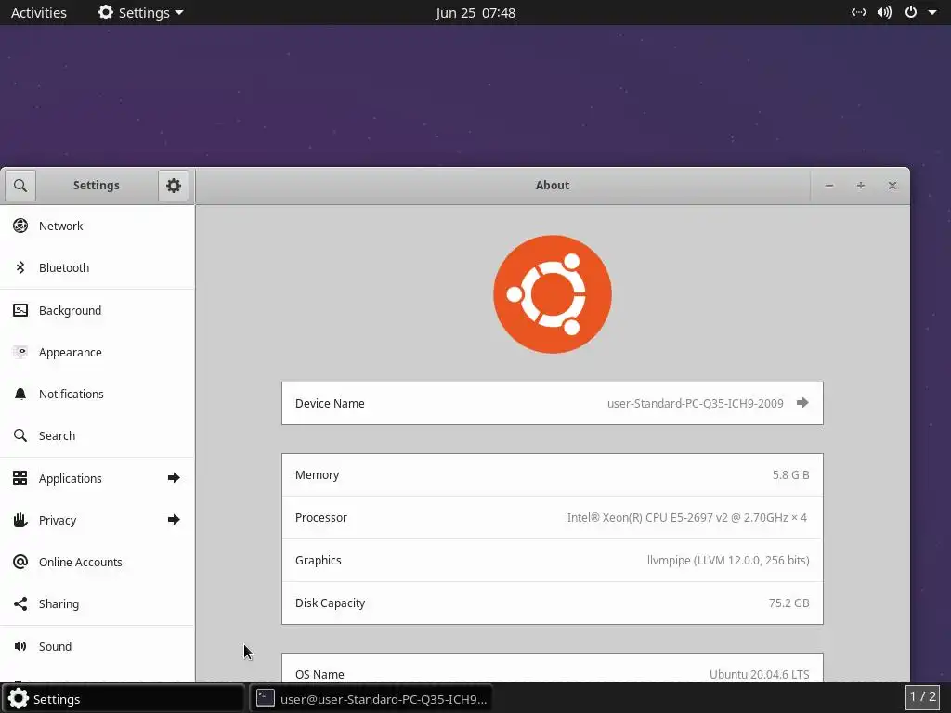Viewport: 951px width, 713px height.
Task: Open the Privacy panel
Action: coord(97,520)
